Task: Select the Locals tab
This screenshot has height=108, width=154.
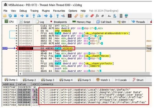Action: (121, 80)
